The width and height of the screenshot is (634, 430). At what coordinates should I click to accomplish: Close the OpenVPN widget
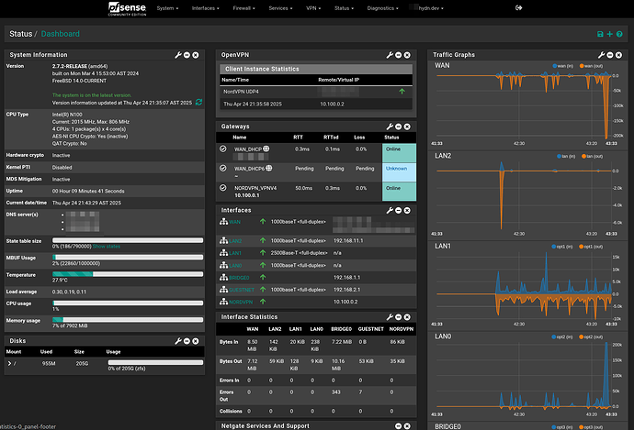click(x=407, y=55)
